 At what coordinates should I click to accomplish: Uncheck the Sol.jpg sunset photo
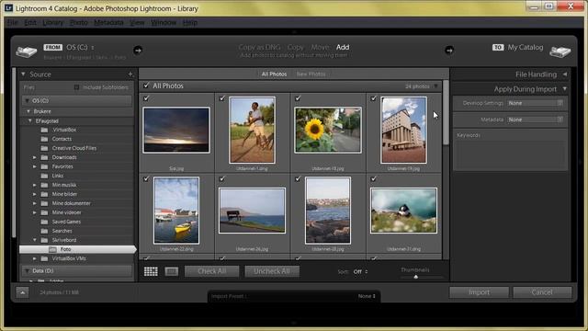[x=146, y=98]
